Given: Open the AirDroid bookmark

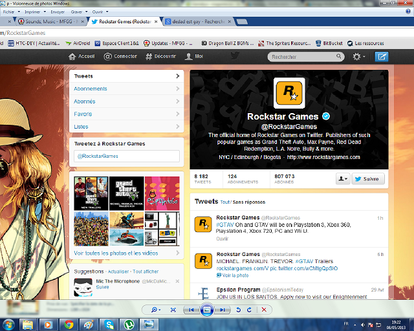Looking at the screenshot, I should [78, 43].
